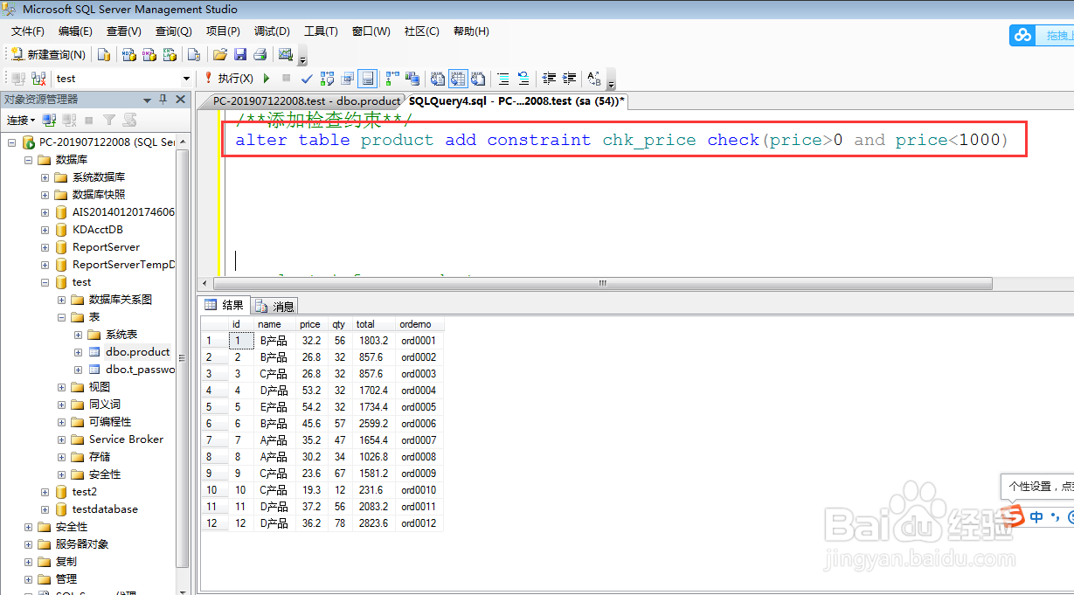Click the SQL Server Compact Query icon
Screen dimensions: 1074x595
(194, 54)
